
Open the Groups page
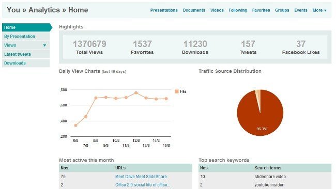[x=282, y=10]
